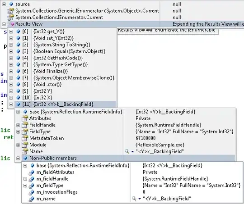The width and height of the screenshot is (244, 204).
Task: Collapse the Results View node
Action: [x=4, y=24]
